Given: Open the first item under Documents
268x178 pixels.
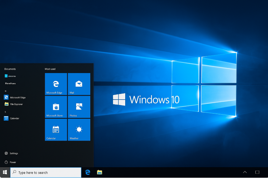Looking at the screenshot, I should pyautogui.click(x=10, y=76).
